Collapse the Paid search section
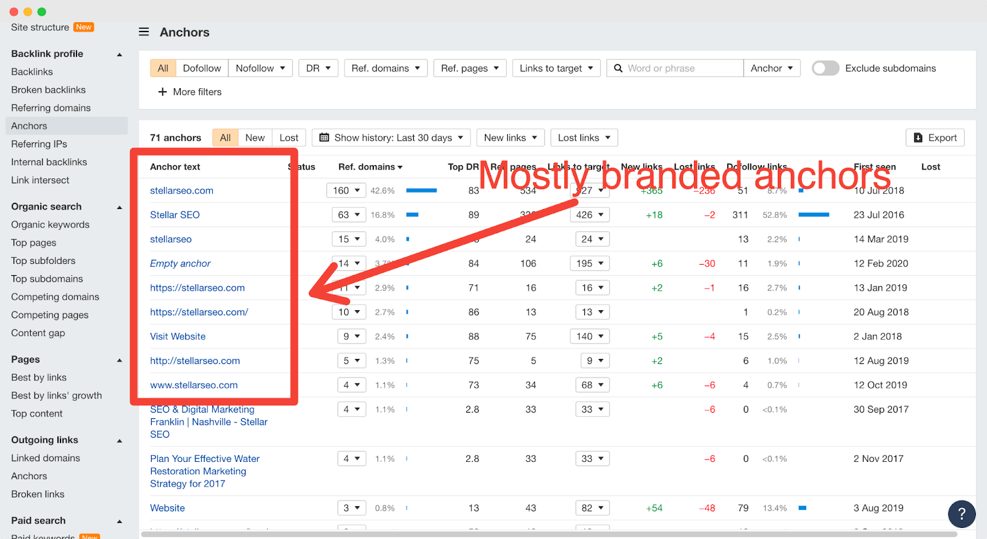This screenshot has height=539, width=987. point(120,521)
